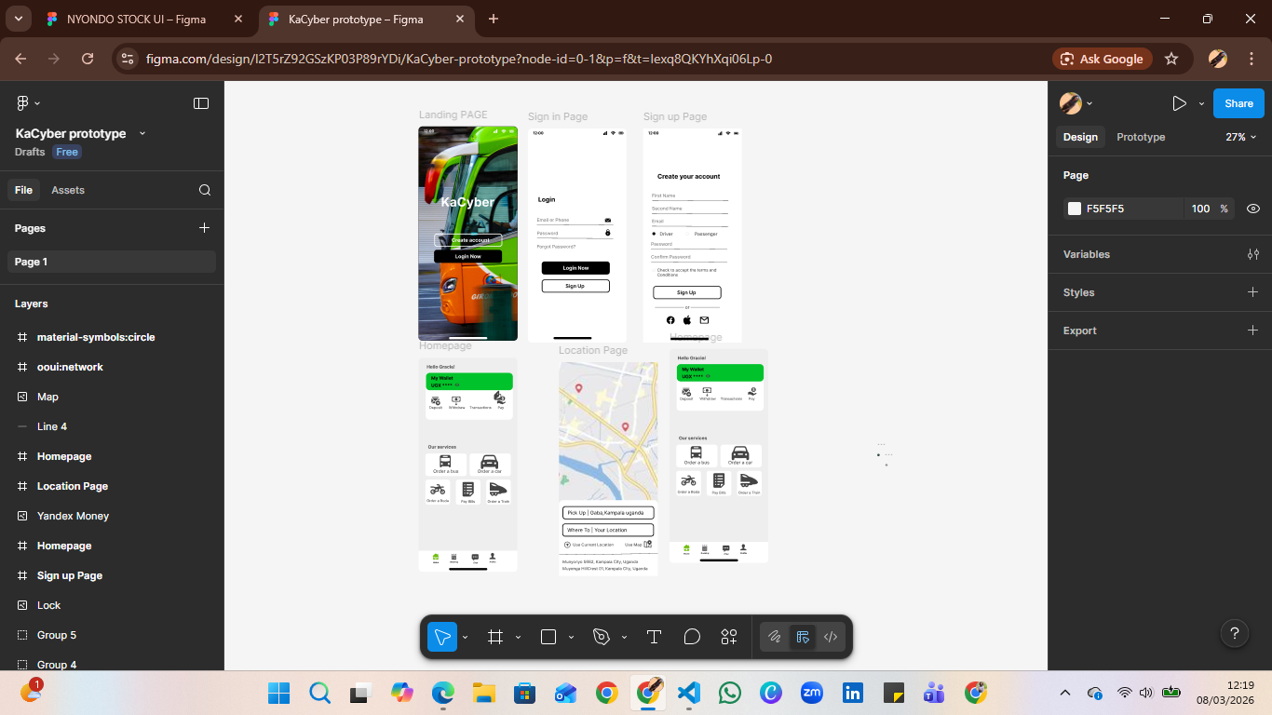Open site information icon in address bar

click(129, 59)
